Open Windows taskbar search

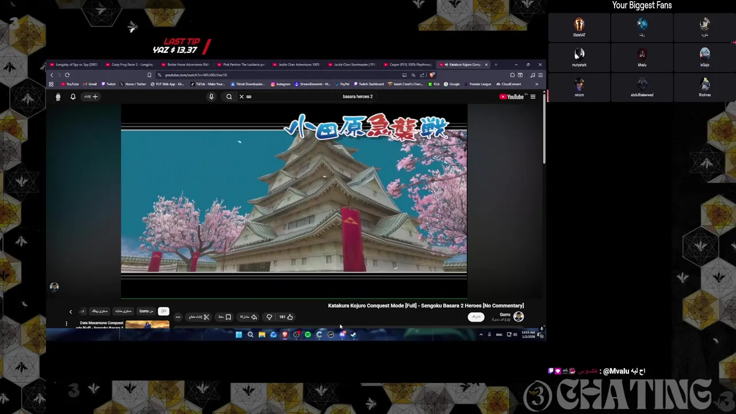point(250,335)
